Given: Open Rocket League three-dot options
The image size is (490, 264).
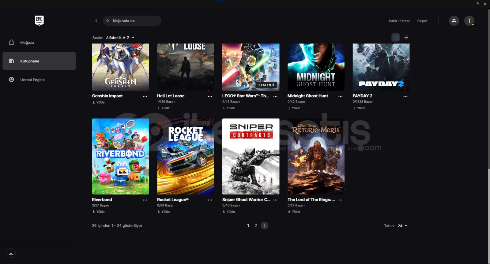Looking at the screenshot, I should (x=210, y=200).
